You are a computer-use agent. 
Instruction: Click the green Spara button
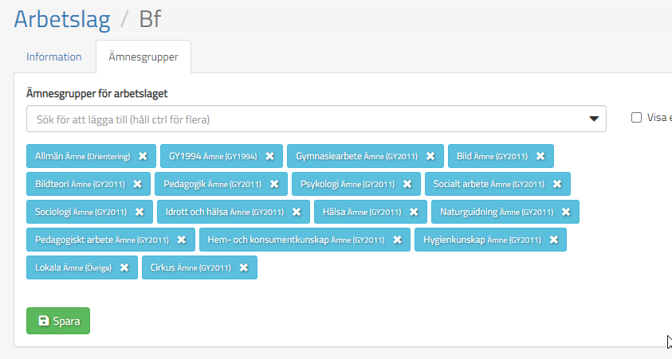click(58, 322)
